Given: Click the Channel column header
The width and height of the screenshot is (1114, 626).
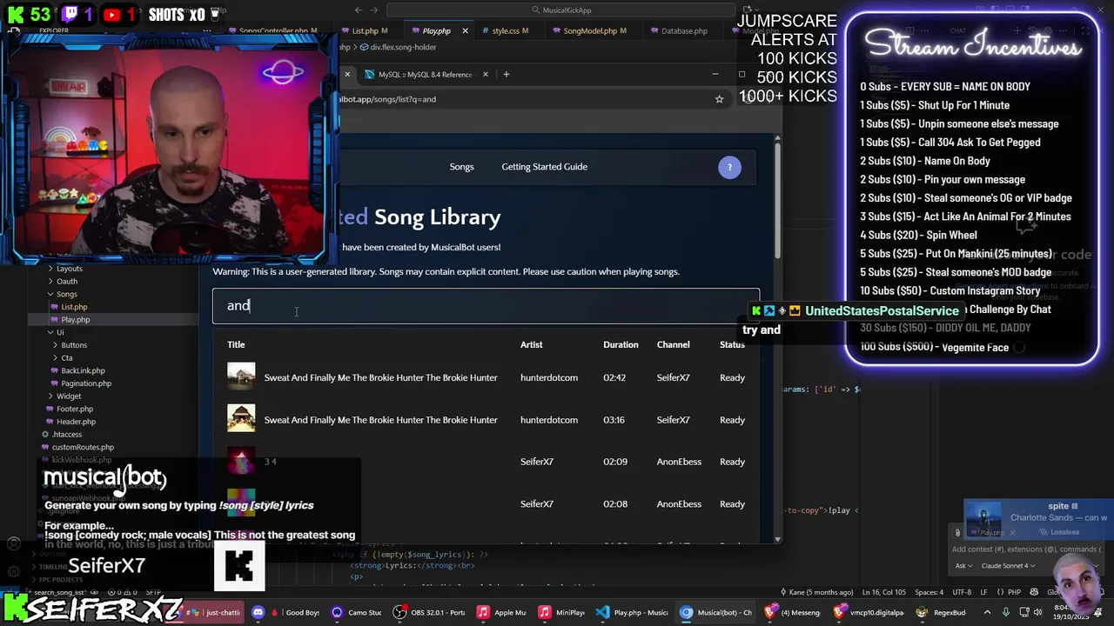Looking at the screenshot, I should coord(673,344).
